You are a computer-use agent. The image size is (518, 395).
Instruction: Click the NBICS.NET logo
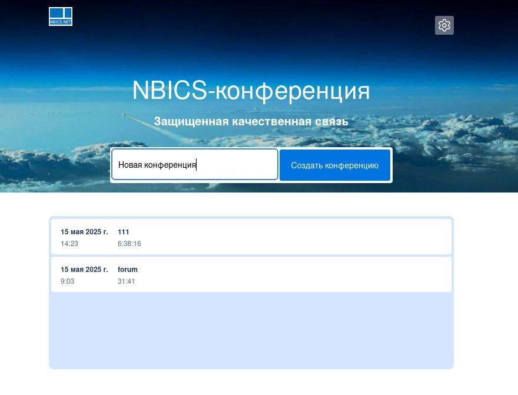[x=61, y=16]
